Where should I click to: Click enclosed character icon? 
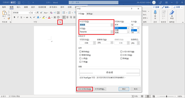(58, 17)
